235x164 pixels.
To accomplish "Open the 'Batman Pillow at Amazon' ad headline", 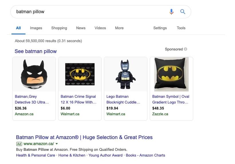I will [x=84, y=137].
